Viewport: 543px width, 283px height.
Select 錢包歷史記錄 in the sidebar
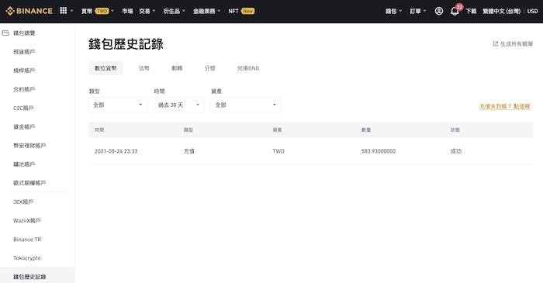point(29,277)
